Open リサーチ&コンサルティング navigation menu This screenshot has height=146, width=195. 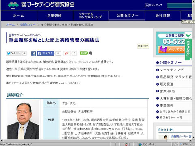(91, 16)
